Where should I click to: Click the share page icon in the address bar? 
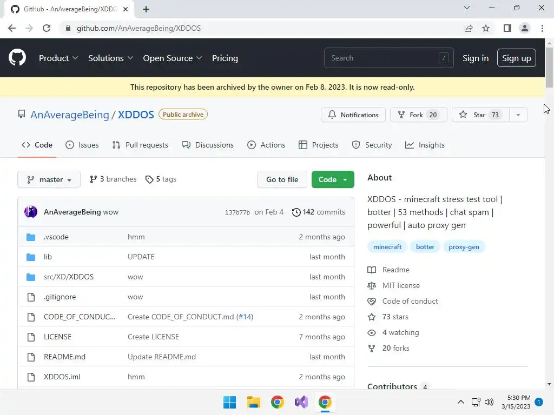[x=469, y=28]
